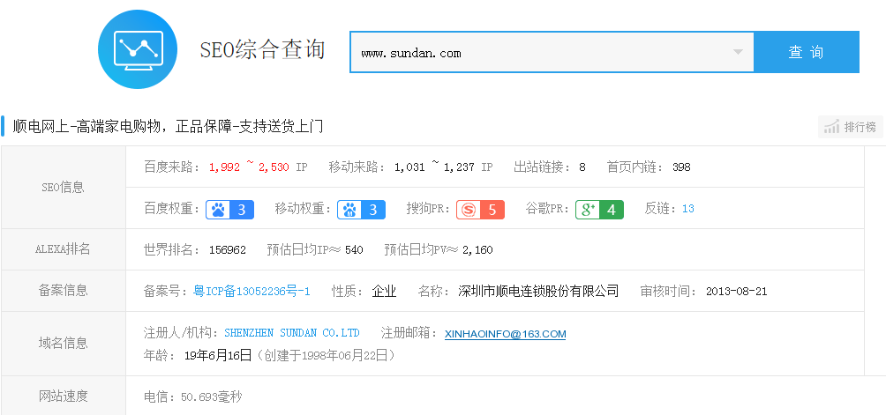Click registrant SHENZHEN SUNDAN CO.LTD link

click(292, 333)
